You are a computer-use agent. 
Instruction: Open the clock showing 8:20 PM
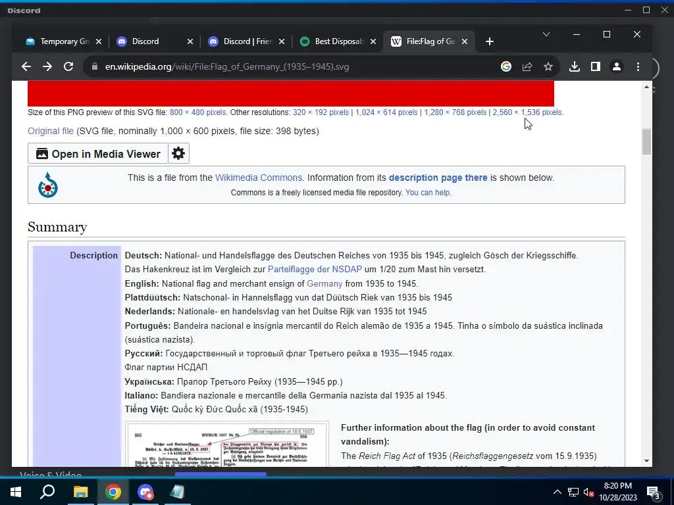[x=618, y=492]
